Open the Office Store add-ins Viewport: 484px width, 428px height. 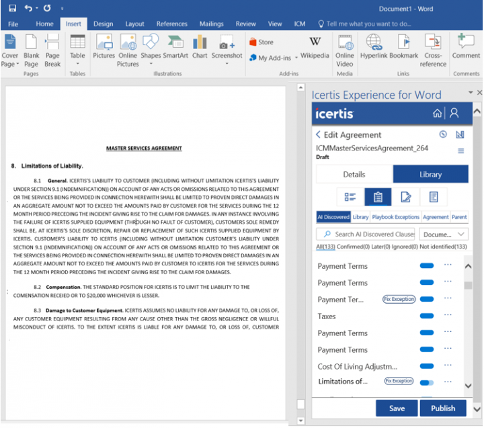(261, 42)
